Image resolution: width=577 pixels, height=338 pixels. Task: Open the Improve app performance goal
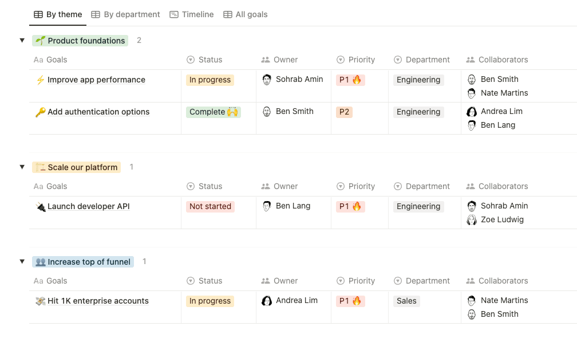[x=96, y=80]
